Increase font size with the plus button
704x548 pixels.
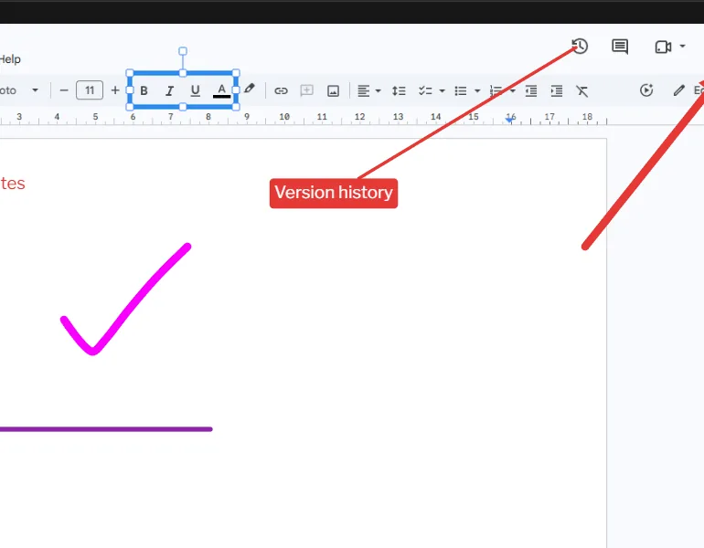[115, 90]
